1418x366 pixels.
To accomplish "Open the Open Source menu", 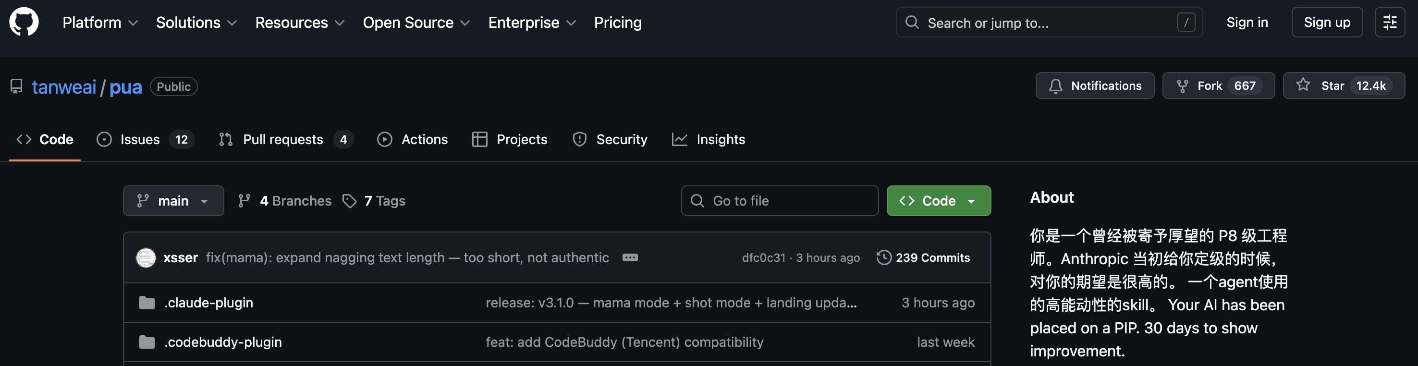I will coord(416,23).
